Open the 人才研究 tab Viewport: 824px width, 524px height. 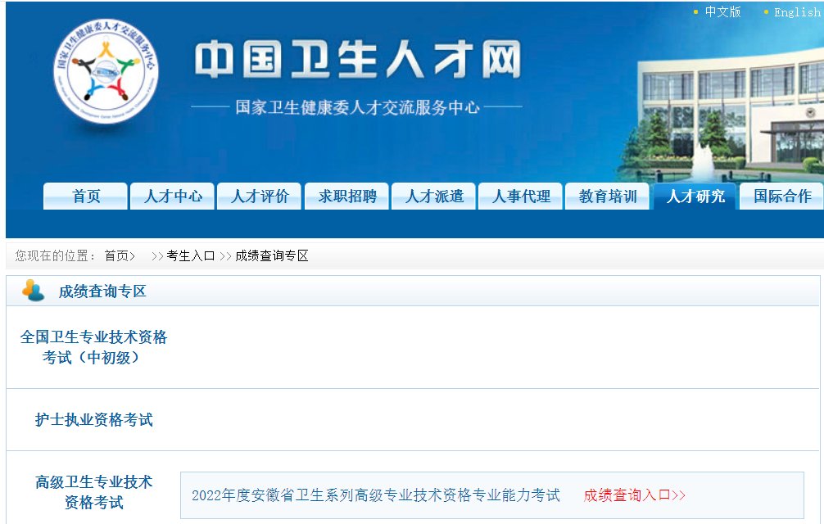click(x=695, y=196)
